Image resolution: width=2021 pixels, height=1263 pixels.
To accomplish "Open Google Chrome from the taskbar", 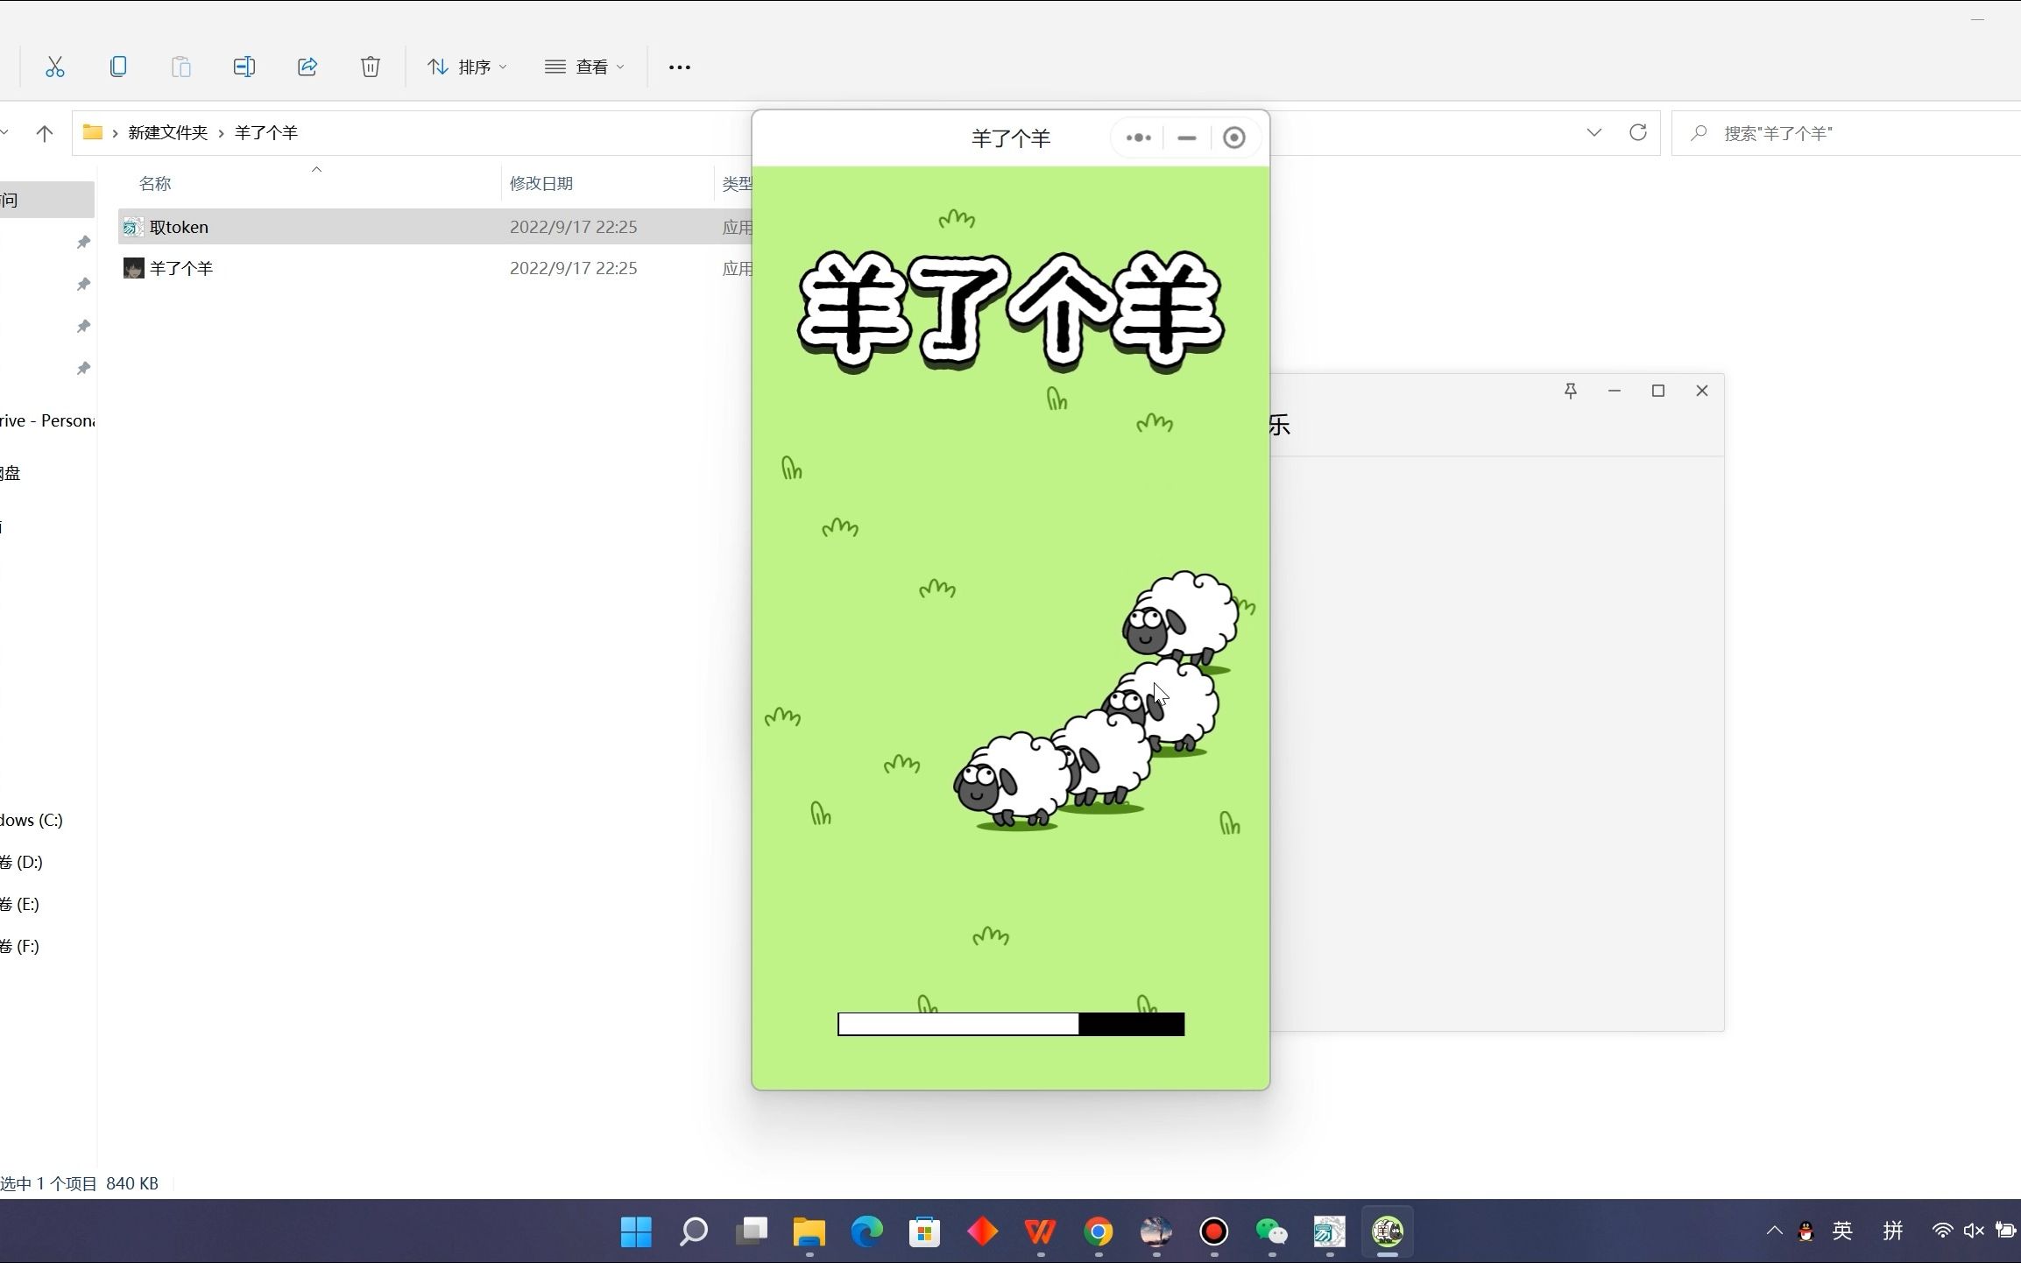I will [1099, 1231].
